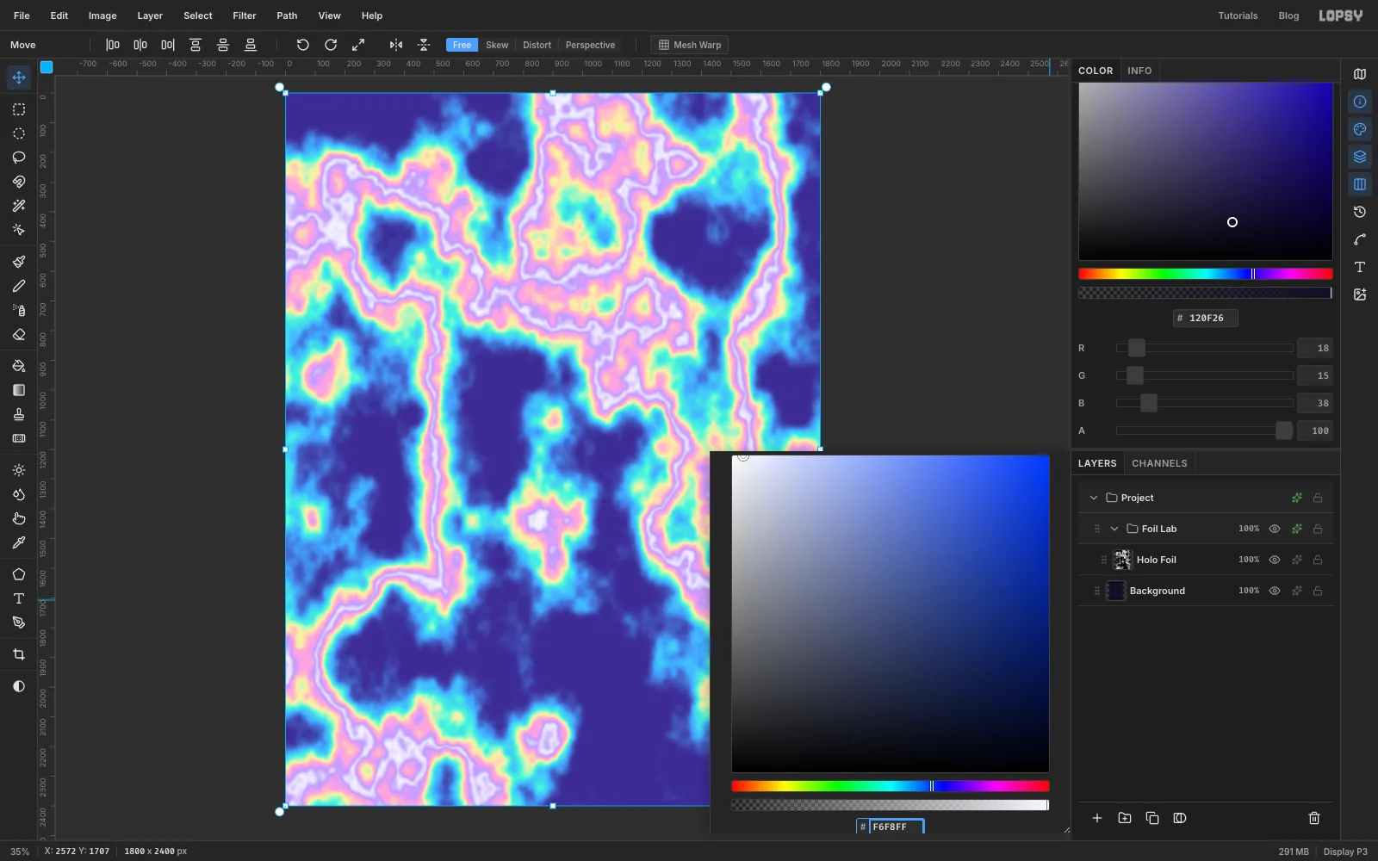Flip horizontally using the toolbar icon
Image resolution: width=1378 pixels, height=861 pixels.
click(396, 45)
